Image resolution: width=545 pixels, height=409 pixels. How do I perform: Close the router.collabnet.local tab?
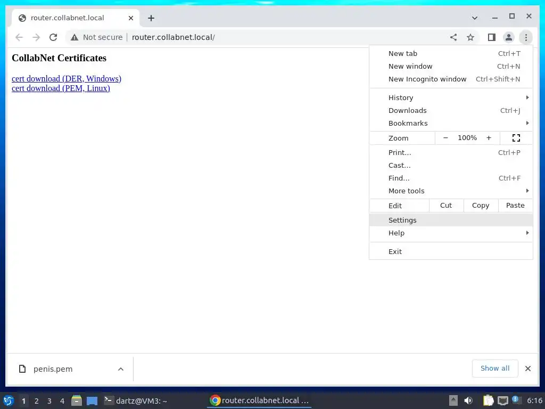(131, 18)
